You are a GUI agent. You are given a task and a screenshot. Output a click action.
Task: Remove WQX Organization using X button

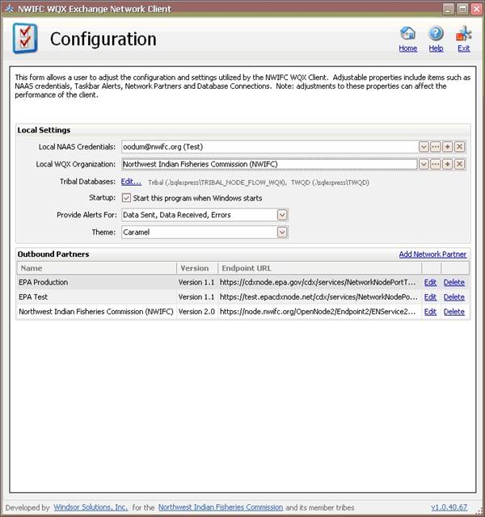point(460,164)
